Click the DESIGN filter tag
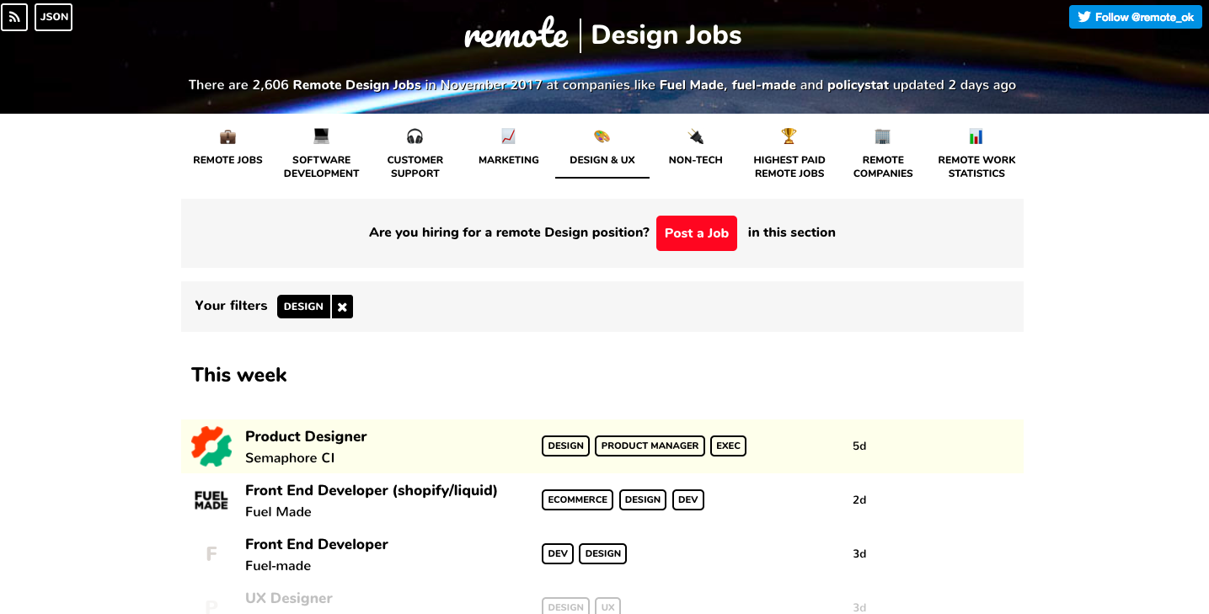This screenshot has width=1209, height=614. pyautogui.click(x=303, y=307)
